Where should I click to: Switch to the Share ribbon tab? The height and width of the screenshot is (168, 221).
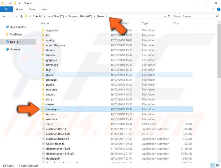coord(32,10)
